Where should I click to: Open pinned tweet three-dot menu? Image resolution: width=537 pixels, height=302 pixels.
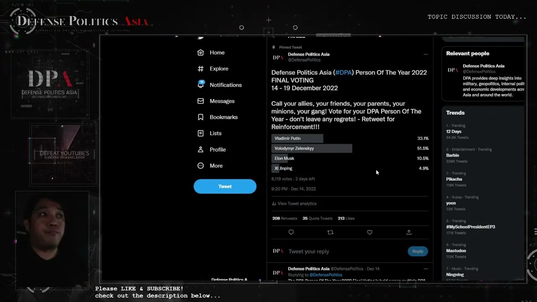pos(426,54)
